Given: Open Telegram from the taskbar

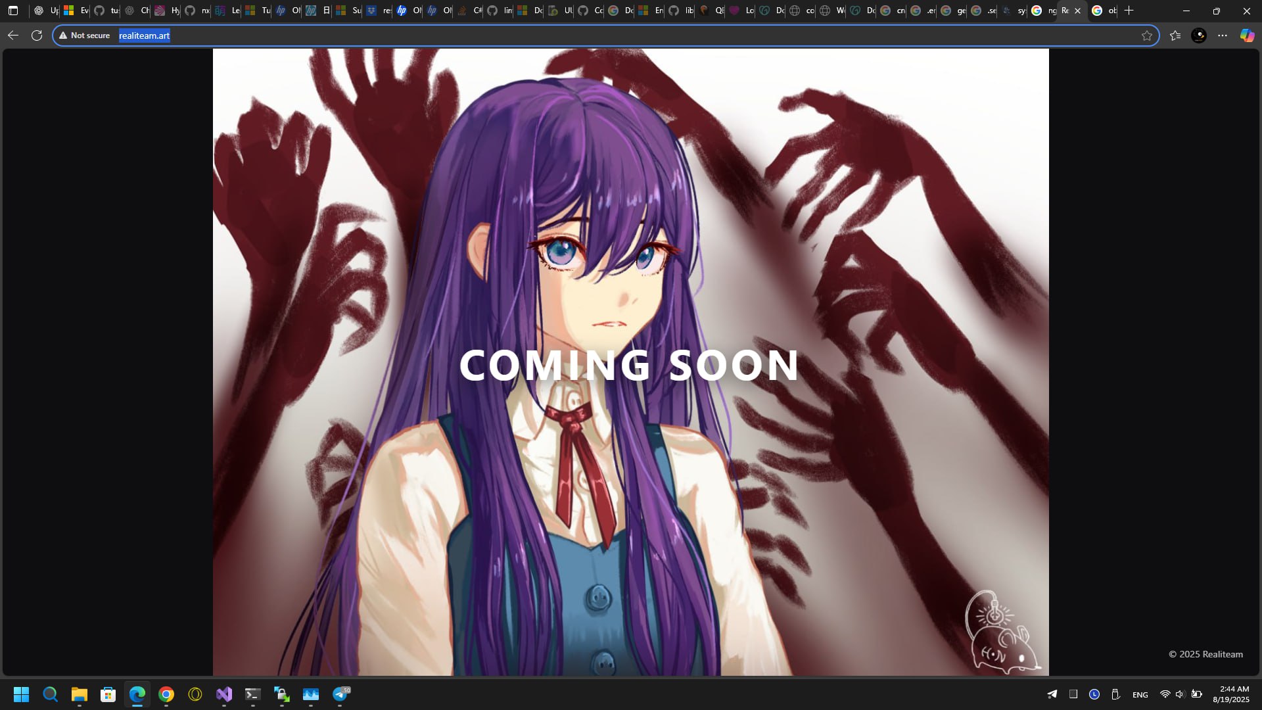Looking at the screenshot, I should [x=340, y=694].
